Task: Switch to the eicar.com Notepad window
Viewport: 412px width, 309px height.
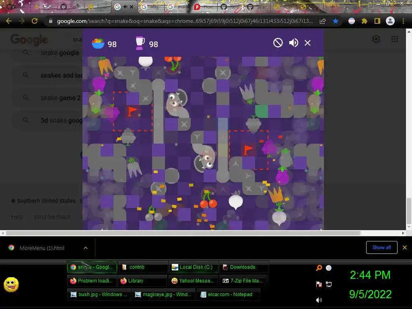Action: [x=229, y=295]
